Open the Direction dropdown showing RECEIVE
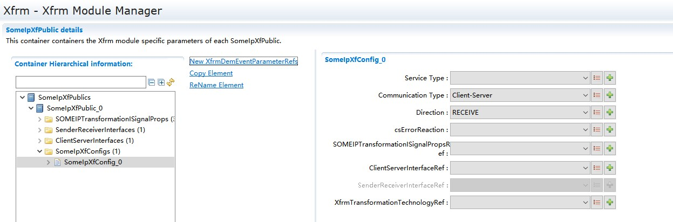The height and width of the screenshot is (222, 673). tap(520, 113)
